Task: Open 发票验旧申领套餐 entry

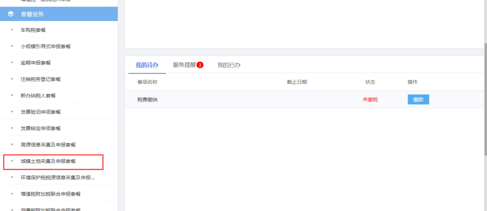Action: (x=40, y=112)
